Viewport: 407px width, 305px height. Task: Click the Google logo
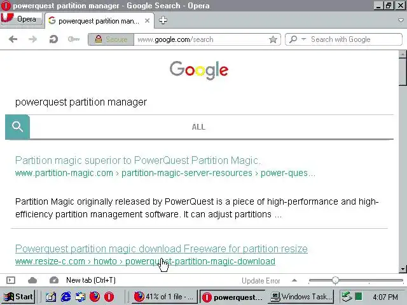[x=199, y=70]
